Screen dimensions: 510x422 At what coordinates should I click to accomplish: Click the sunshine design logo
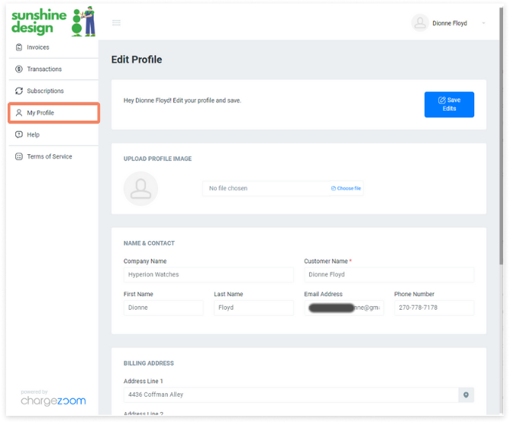53,21
